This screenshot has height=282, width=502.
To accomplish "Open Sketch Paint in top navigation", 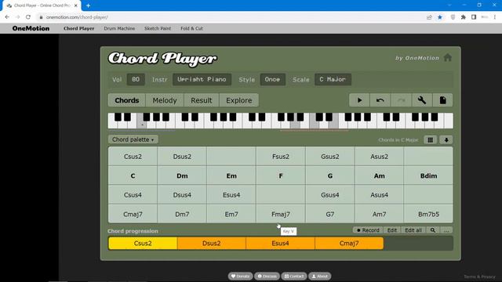I will pyautogui.click(x=158, y=28).
